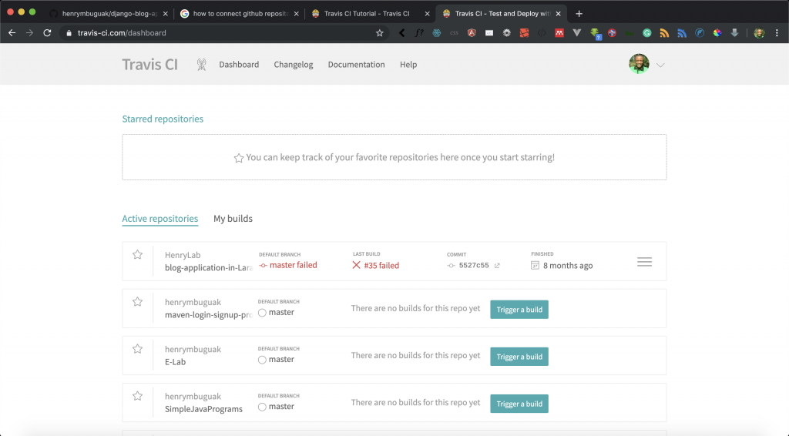Switch to the My builds tab
The width and height of the screenshot is (789, 436).
click(x=233, y=218)
